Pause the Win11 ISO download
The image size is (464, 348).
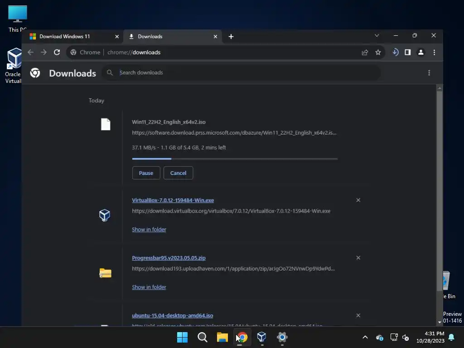[146, 173]
